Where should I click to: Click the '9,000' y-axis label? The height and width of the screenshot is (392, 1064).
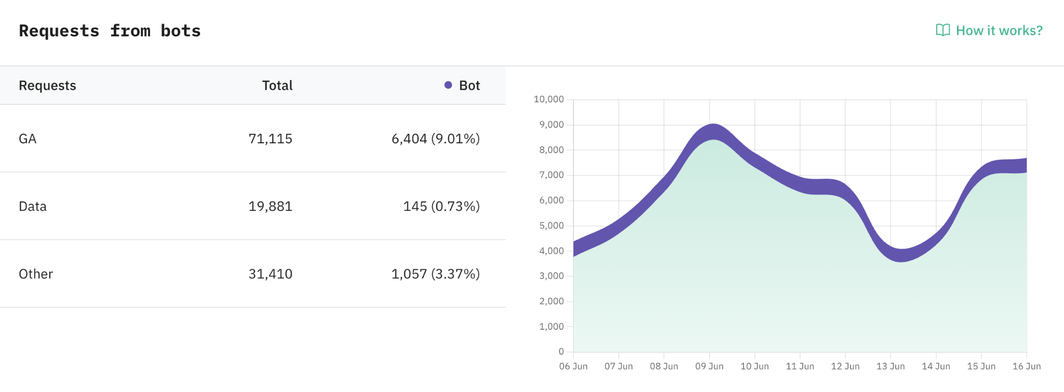[551, 125]
